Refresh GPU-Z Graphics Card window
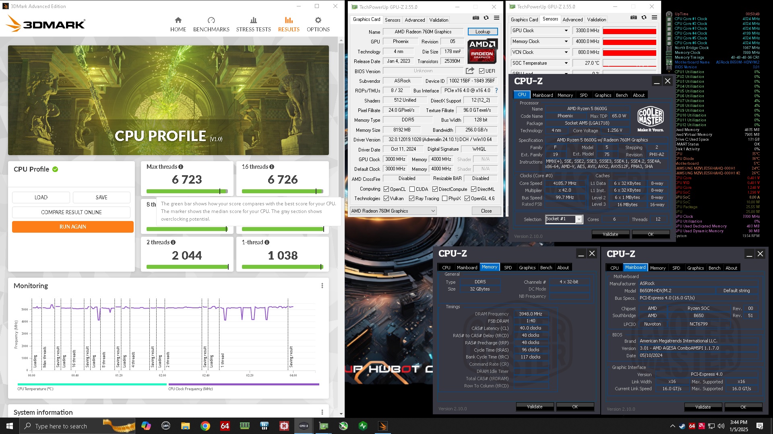 (486, 18)
